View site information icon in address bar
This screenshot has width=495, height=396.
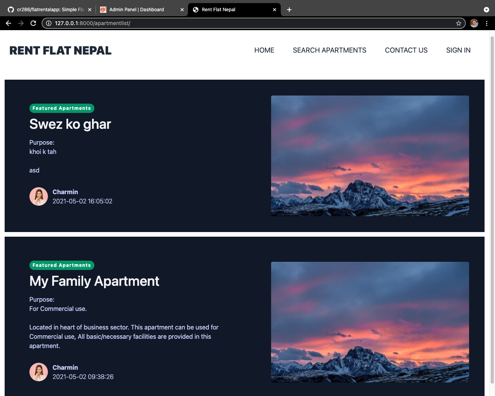pos(49,23)
